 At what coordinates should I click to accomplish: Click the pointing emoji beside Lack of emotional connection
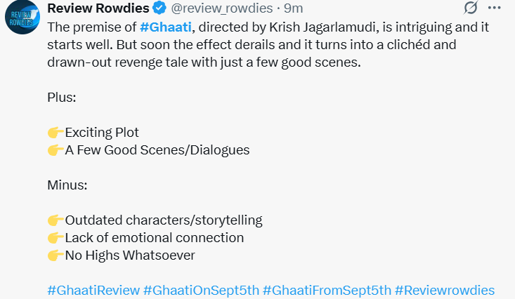coord(56,237)
